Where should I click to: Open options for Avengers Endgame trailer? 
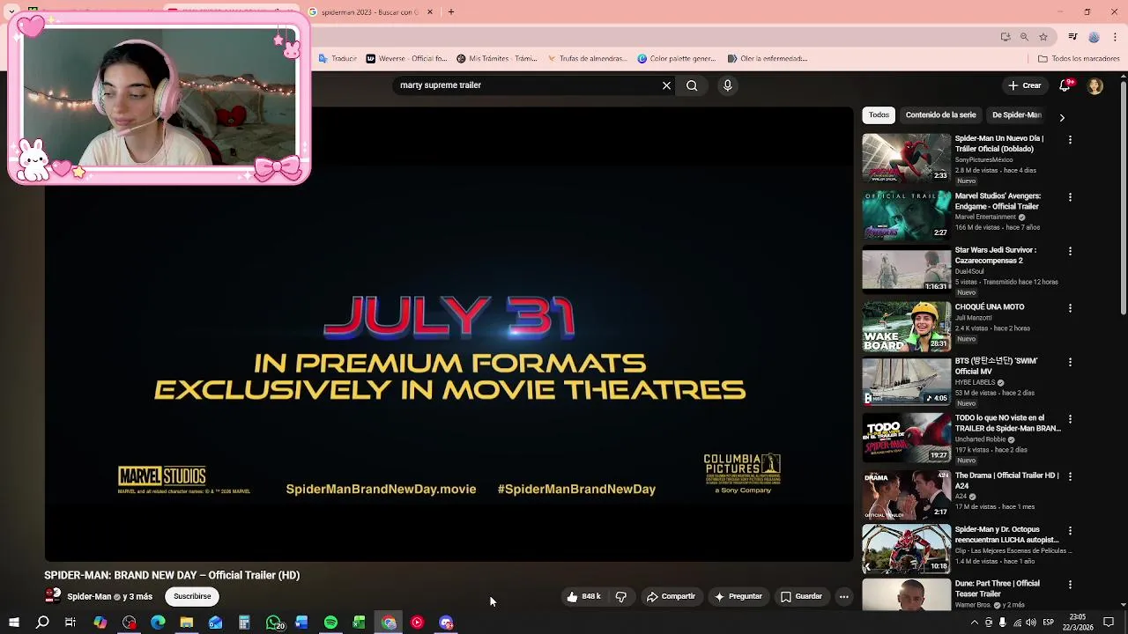(x=1070, y=197)
